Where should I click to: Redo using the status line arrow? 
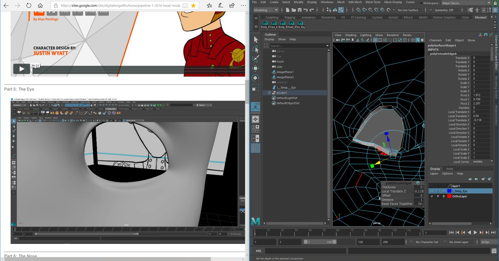point(312,10)
